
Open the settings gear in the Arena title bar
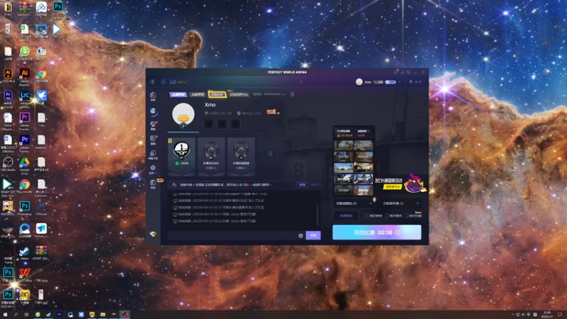coord(408,72)
